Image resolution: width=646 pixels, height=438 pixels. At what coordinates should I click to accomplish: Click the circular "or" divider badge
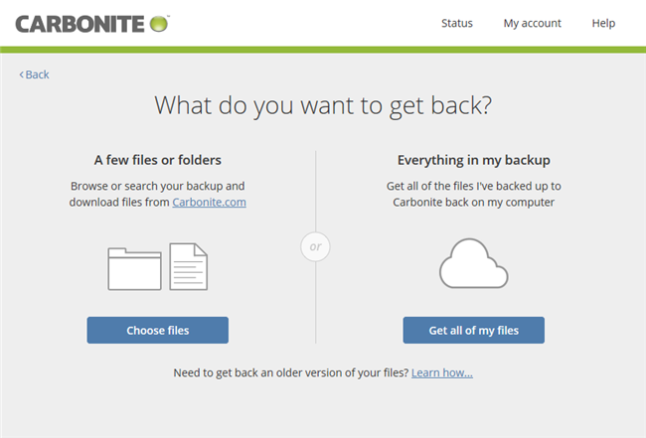coord(315,245)
